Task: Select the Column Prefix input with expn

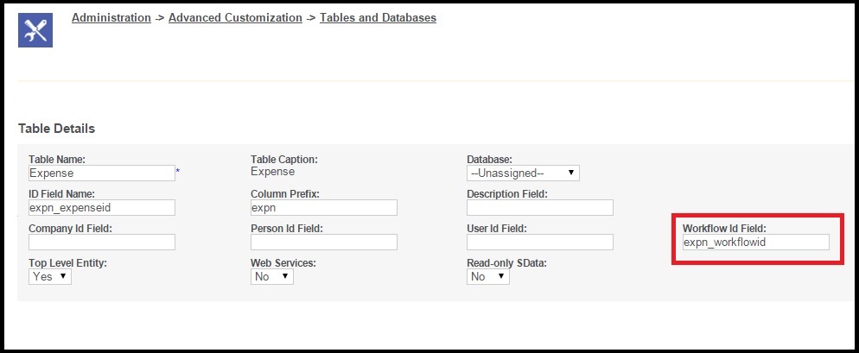Action: (323, 208)
